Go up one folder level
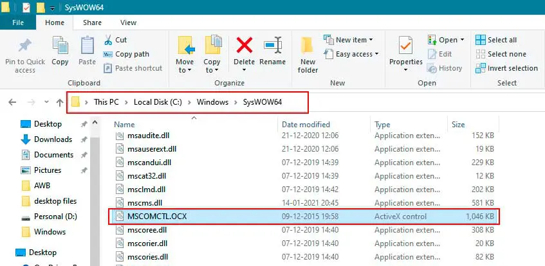The height and width of the screenshot is (266, 545). click(x=60, y=102)
